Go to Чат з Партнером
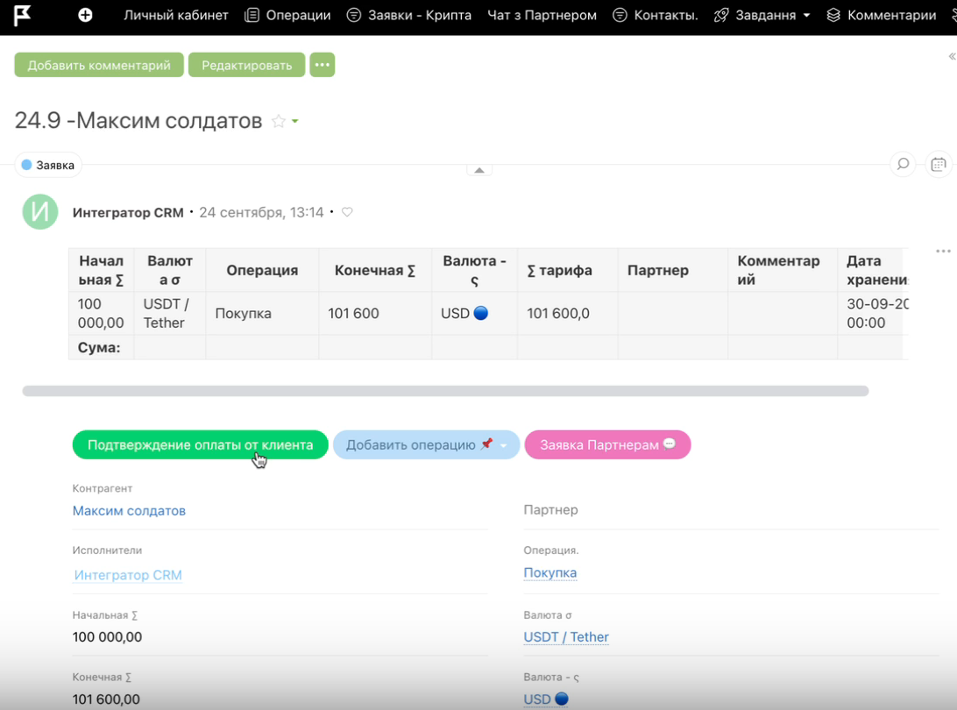The width and height of the screenshot is (957, 710). click(x=542, y=15)
